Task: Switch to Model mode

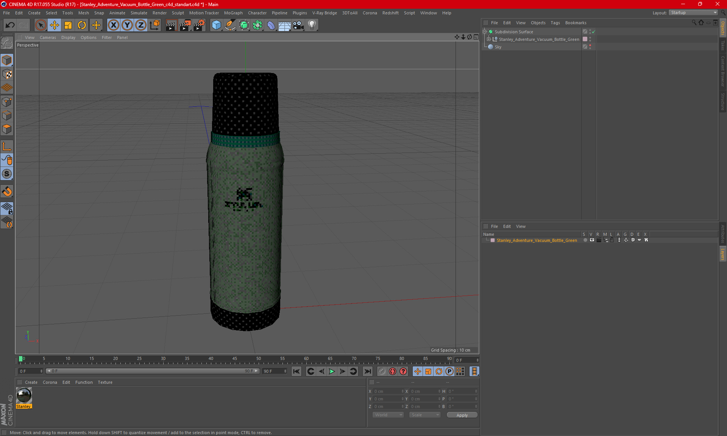Action: [x=7, y=61]
